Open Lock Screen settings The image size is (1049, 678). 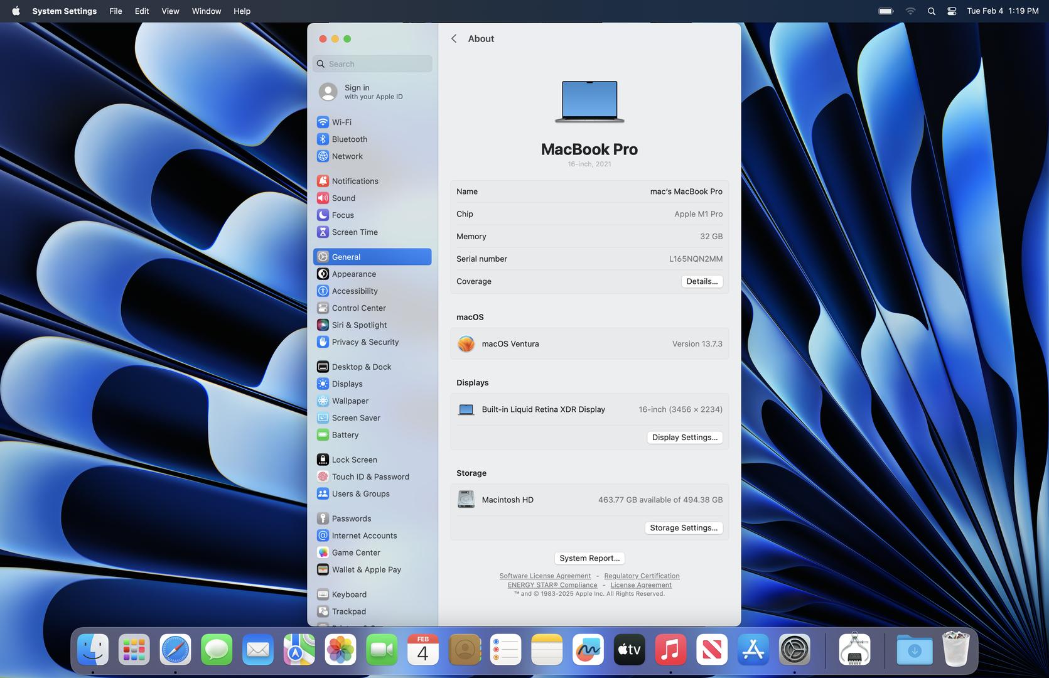pos(372,460)
